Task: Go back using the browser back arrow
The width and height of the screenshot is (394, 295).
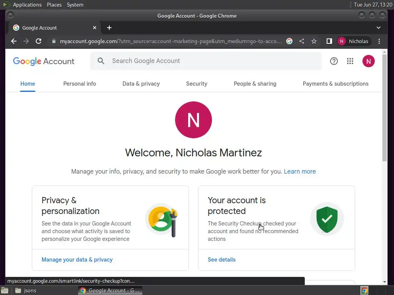Action: (x=14, y=41)
